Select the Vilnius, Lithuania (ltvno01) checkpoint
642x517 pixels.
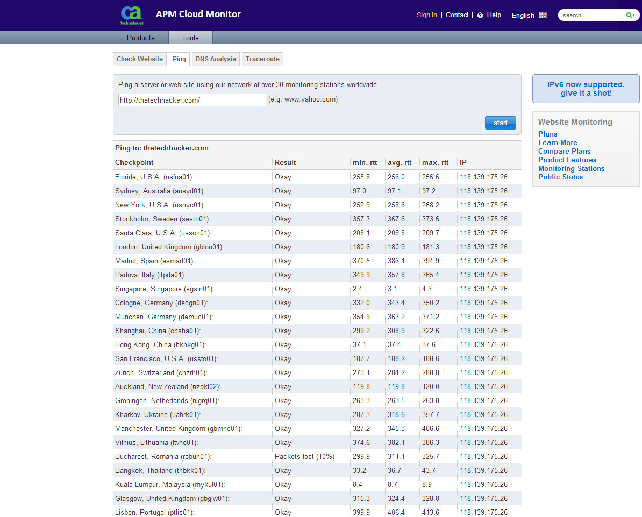pyautogui.click(x=156, y=442)
